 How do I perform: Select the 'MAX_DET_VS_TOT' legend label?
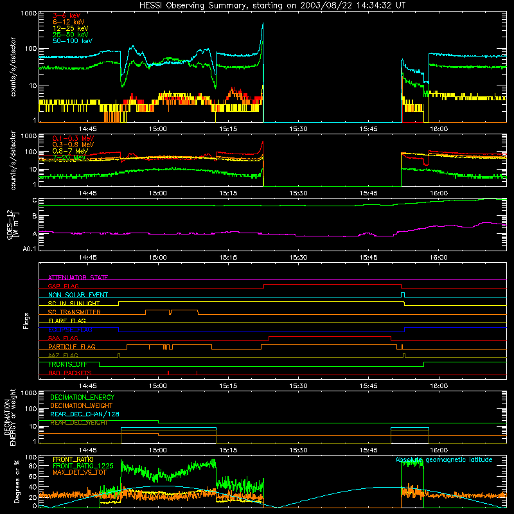pyautogui.click(x=79, y=472)
